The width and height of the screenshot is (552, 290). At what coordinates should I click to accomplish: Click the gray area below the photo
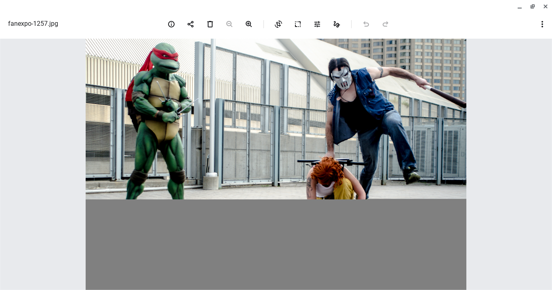(x=276, y=242)
